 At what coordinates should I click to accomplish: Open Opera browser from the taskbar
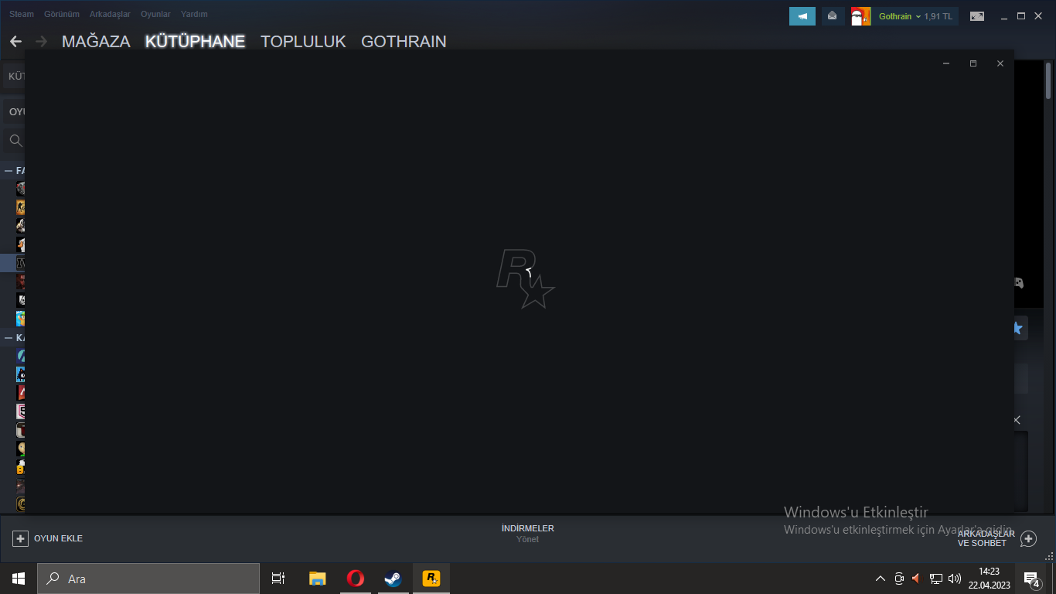click(x=356, y=579)
